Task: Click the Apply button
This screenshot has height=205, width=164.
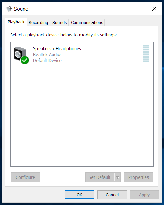Action: [x=144, y=195]
